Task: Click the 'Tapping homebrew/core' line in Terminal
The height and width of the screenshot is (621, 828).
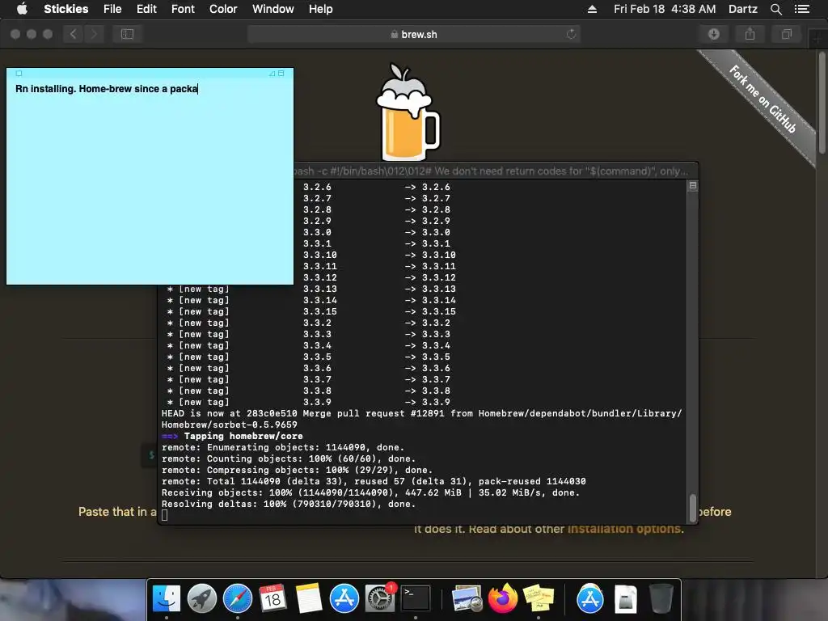Action: (x=243, y=436)
